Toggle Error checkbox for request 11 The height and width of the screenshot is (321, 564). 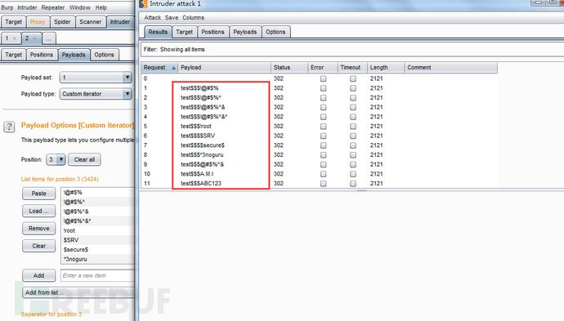click(x=324, y=183)
